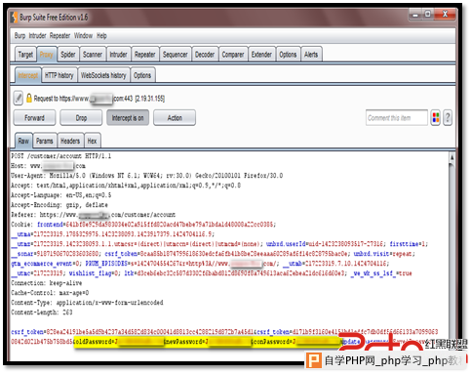The height and width of the screenshot is (374, 471).
Task: Open the Scanner tab
Action: click(93, 55)
